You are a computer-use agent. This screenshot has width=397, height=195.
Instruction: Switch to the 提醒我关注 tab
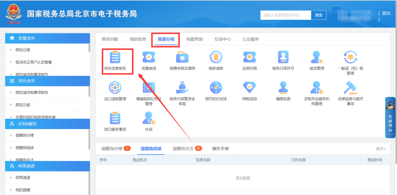183,148
